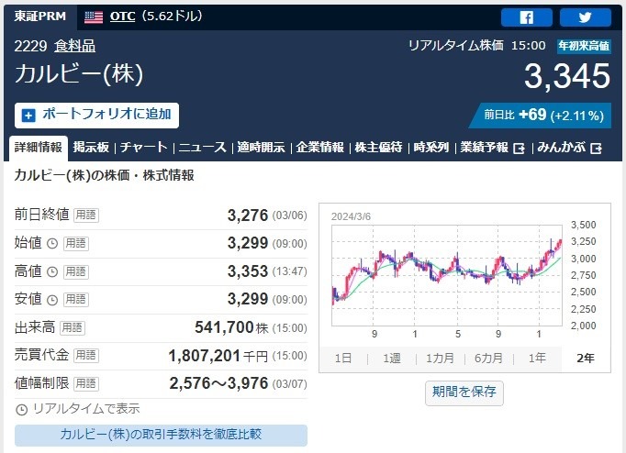The image size is (626, 453).
Task: Switch to 時系列 tab
Action: point(431,148)
